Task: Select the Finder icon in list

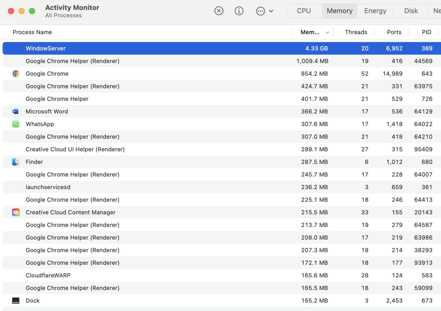Action: 16,162
